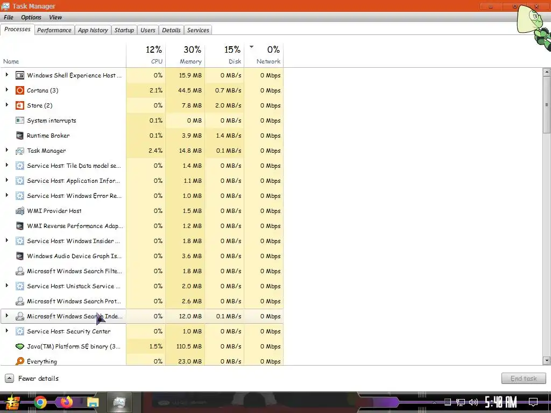Switch to the App history tab

click(93, 30)
